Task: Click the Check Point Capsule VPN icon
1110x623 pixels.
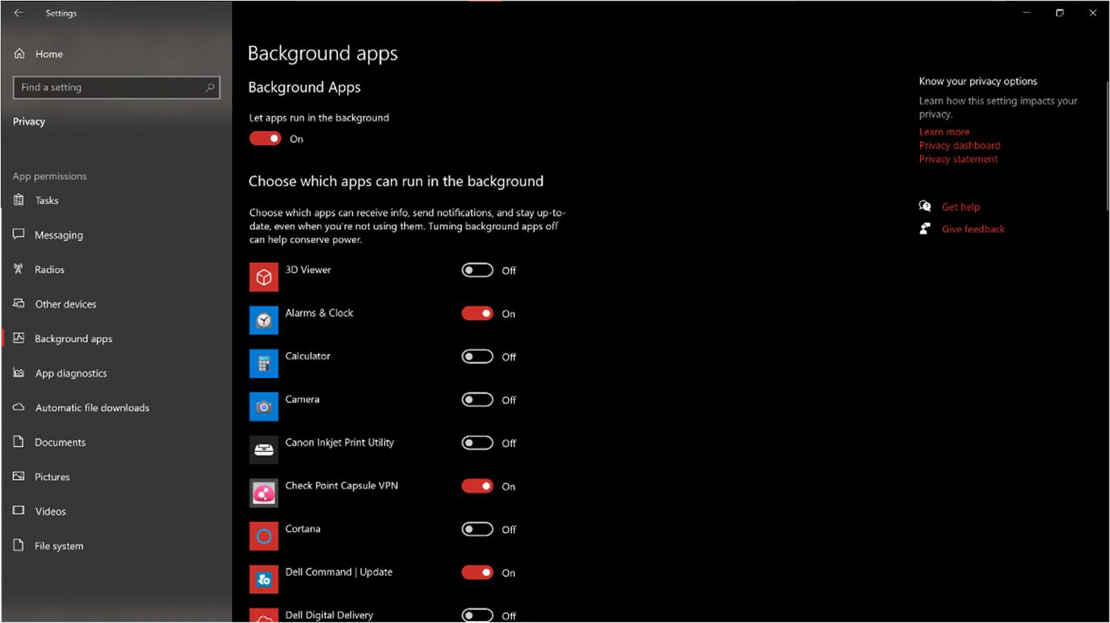Action: pos(263,493)
